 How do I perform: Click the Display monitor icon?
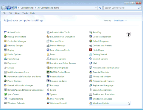point(5,50)
